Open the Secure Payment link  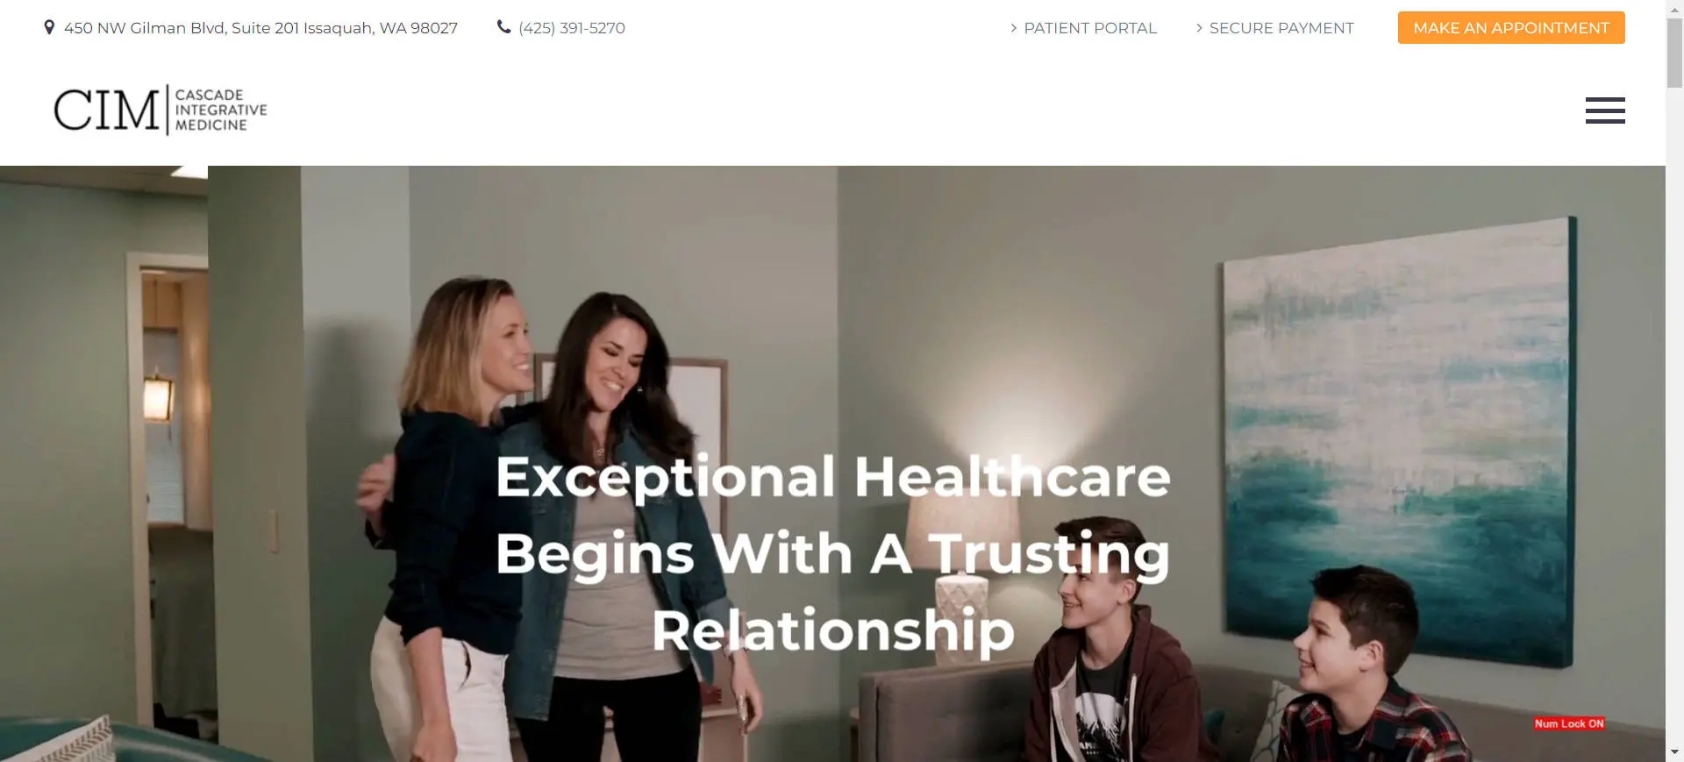coord(1281,28)
